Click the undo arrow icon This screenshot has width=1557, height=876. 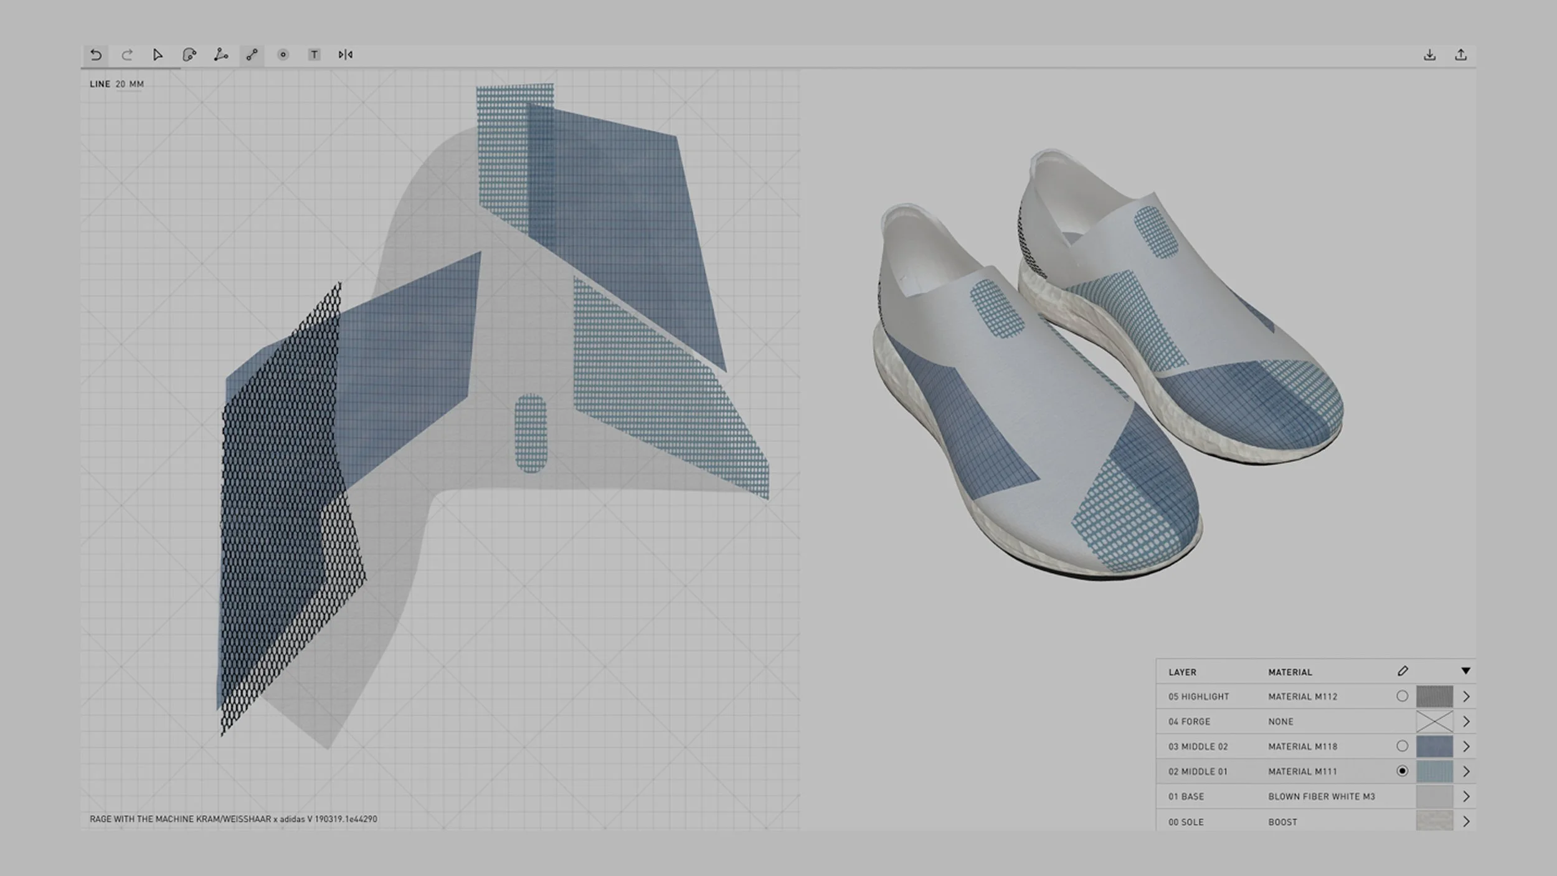click(96, 55)
